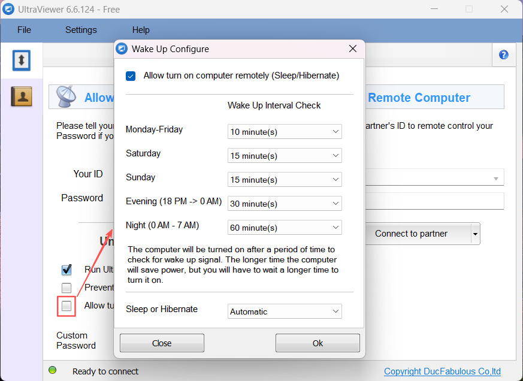Click the Close button in dialog
The width and height of the screenshot is (523, 381).
tap(162, 343)
